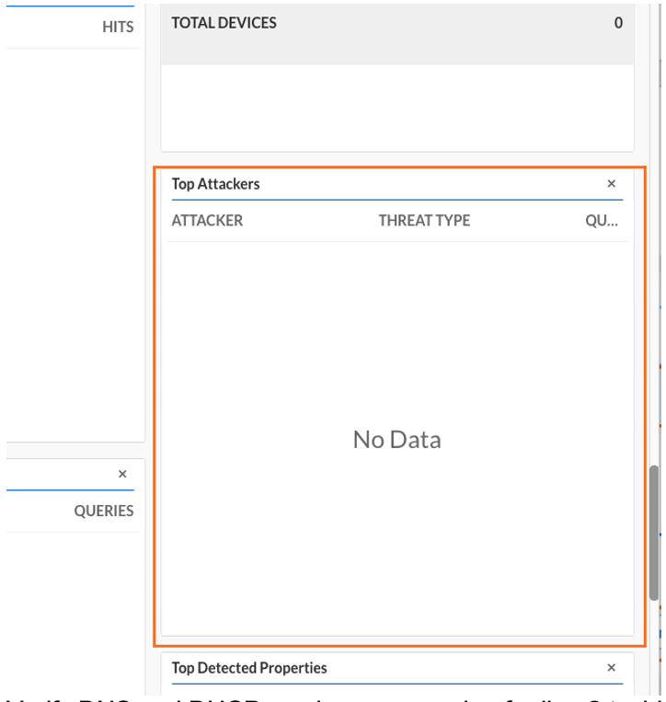Screen dimensions: 666x702
Task: Click the vertical scrollbar thumb
Action: coord(654,532)
